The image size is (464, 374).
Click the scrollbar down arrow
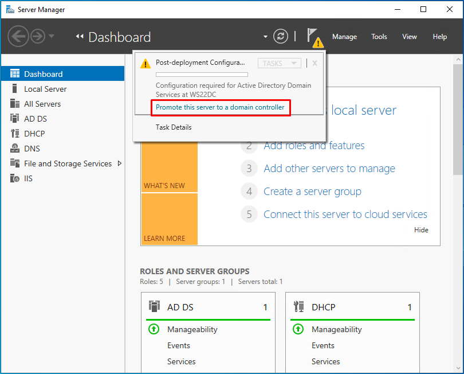tap(458, 368)
